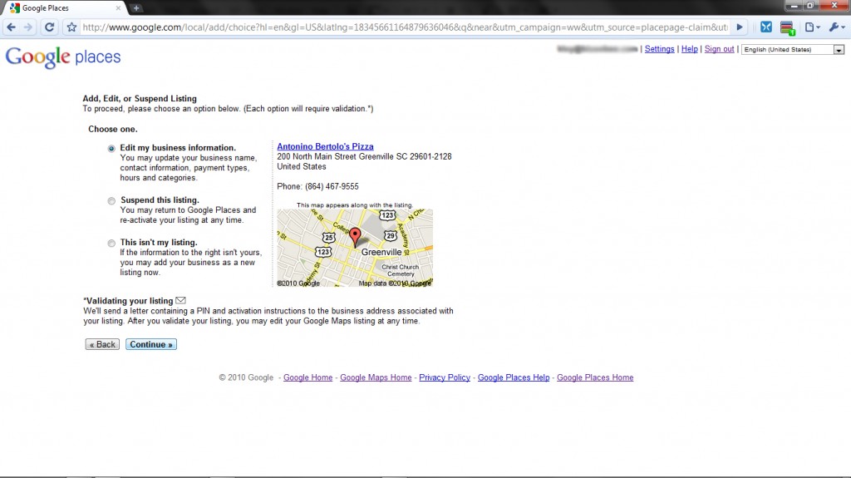
Task: Select the Google Places tab
Action: pyautogui.click(x=65, y=8)
